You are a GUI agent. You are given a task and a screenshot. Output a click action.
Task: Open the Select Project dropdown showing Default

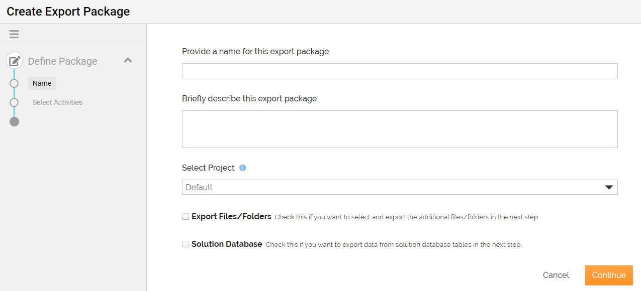pos(392,187)
